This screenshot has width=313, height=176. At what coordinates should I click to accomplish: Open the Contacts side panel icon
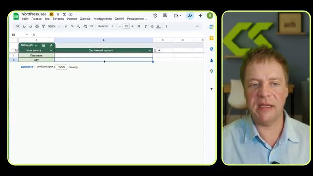coord(212,60)
